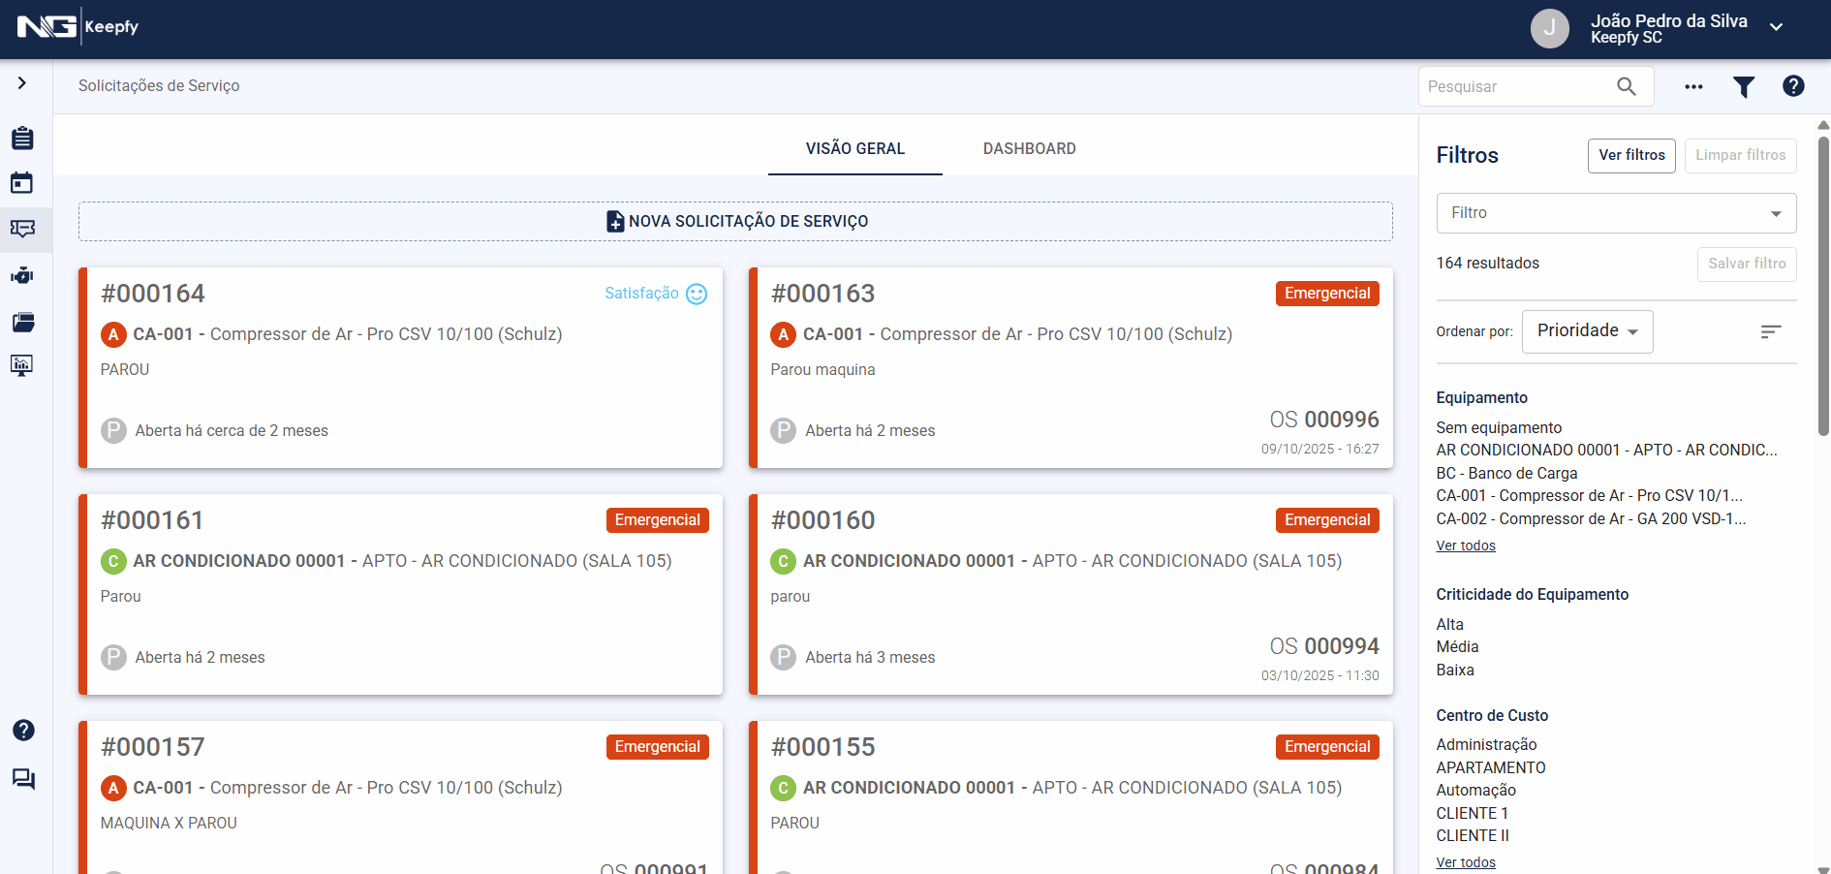Click the help question mark in top toolbar

1793,86
